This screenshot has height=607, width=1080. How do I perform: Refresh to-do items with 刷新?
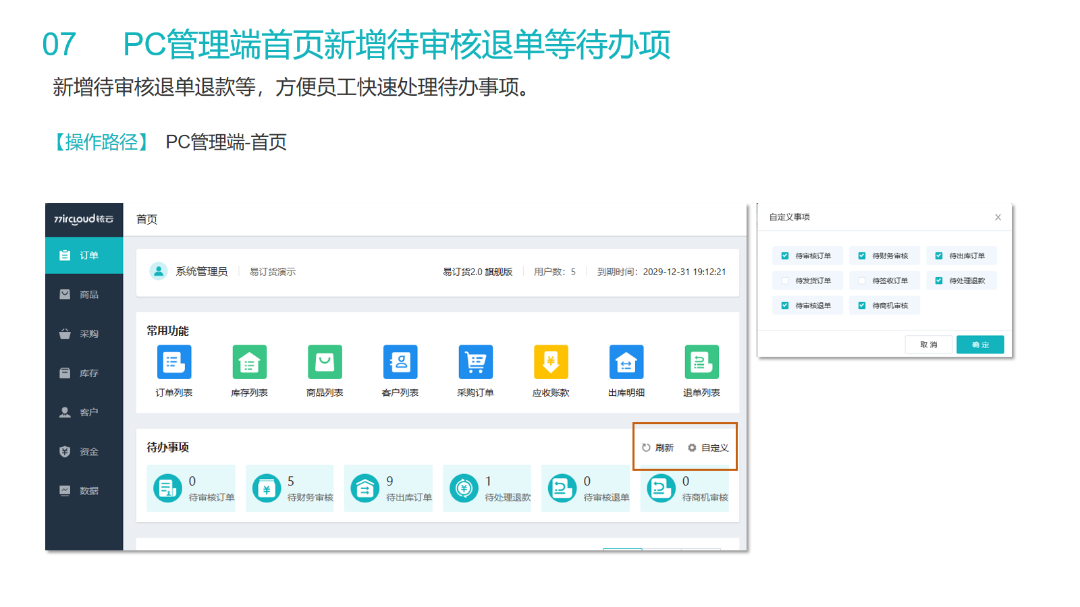coord(657,448)
